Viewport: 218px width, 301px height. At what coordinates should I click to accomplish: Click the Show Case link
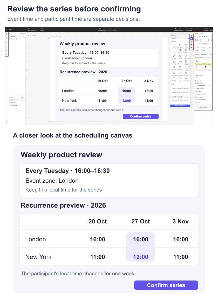[203, 107]
